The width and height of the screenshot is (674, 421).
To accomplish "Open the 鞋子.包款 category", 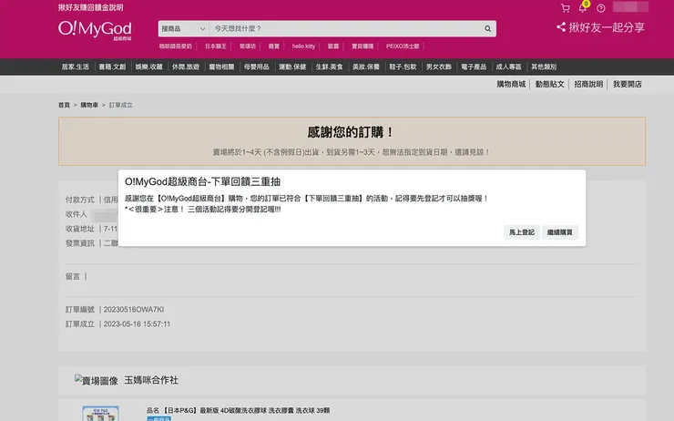I will click(x=403, y=67).
